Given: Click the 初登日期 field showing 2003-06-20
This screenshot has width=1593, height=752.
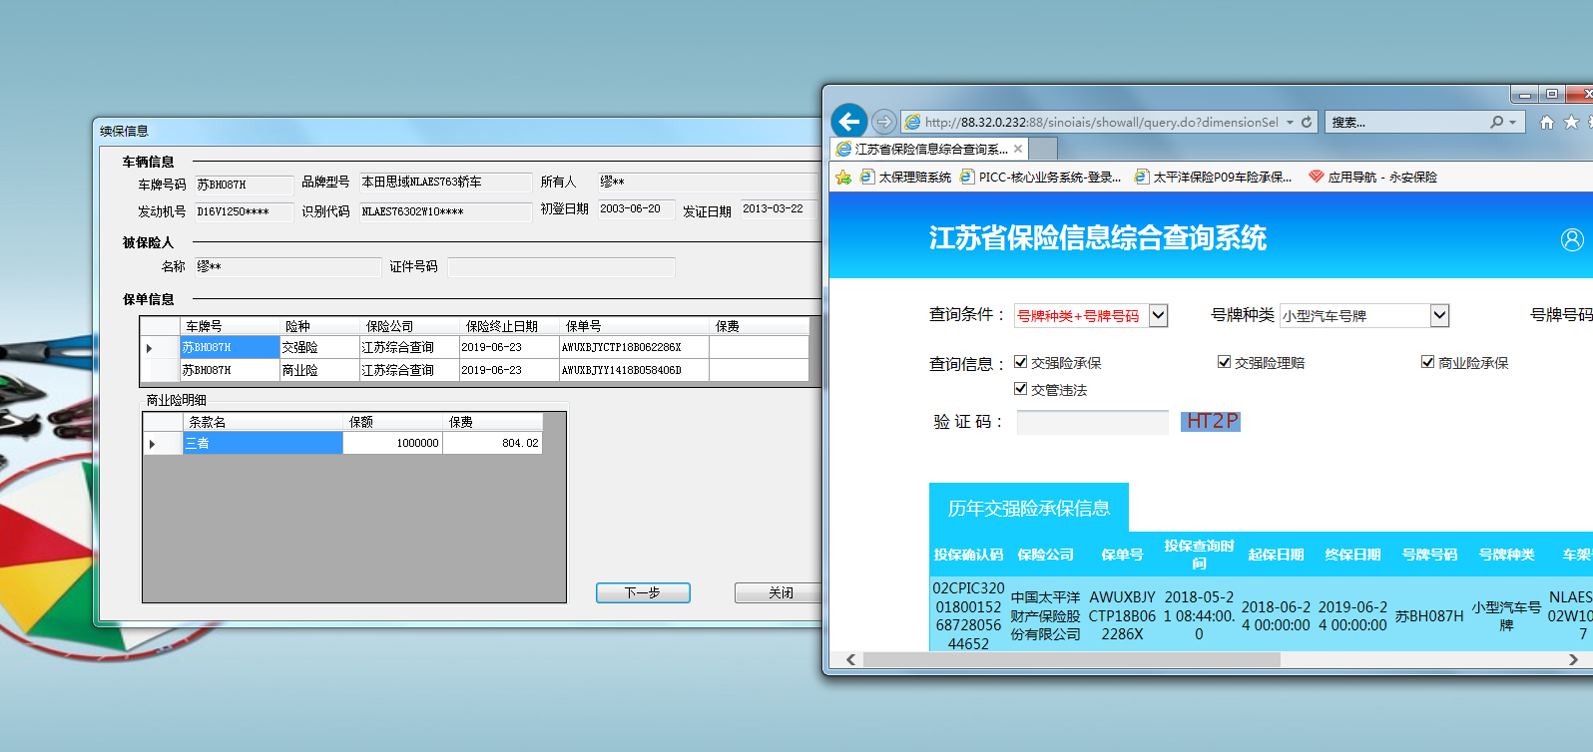Looking at the screenshot, I should coord(637,209).
